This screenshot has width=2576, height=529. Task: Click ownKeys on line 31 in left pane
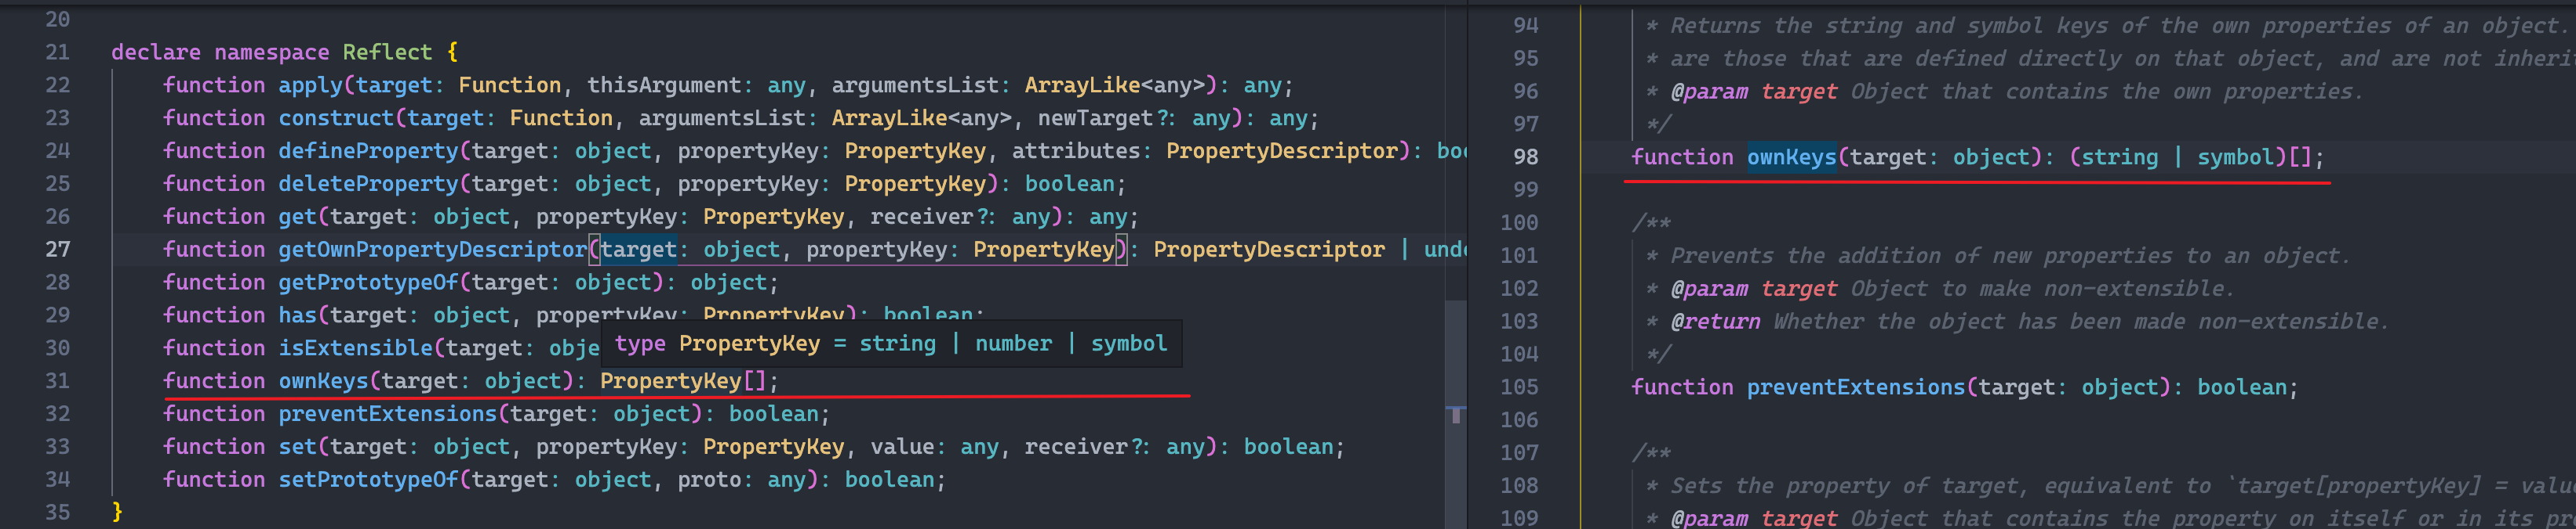[324, 381]
